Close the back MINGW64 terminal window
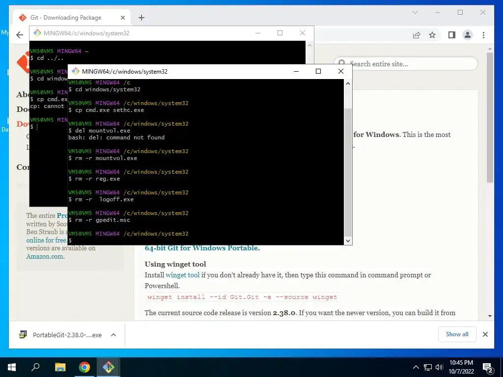Viewport: 503px width, 377px height. point(302,33)
